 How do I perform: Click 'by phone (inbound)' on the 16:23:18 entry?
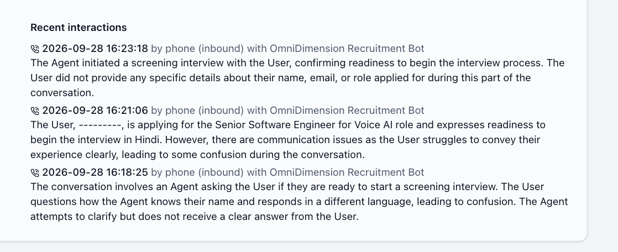[197, 49]
